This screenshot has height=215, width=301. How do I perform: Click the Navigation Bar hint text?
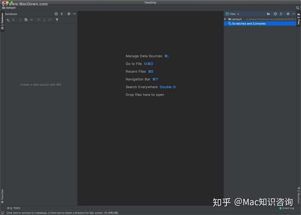(138, 79)
